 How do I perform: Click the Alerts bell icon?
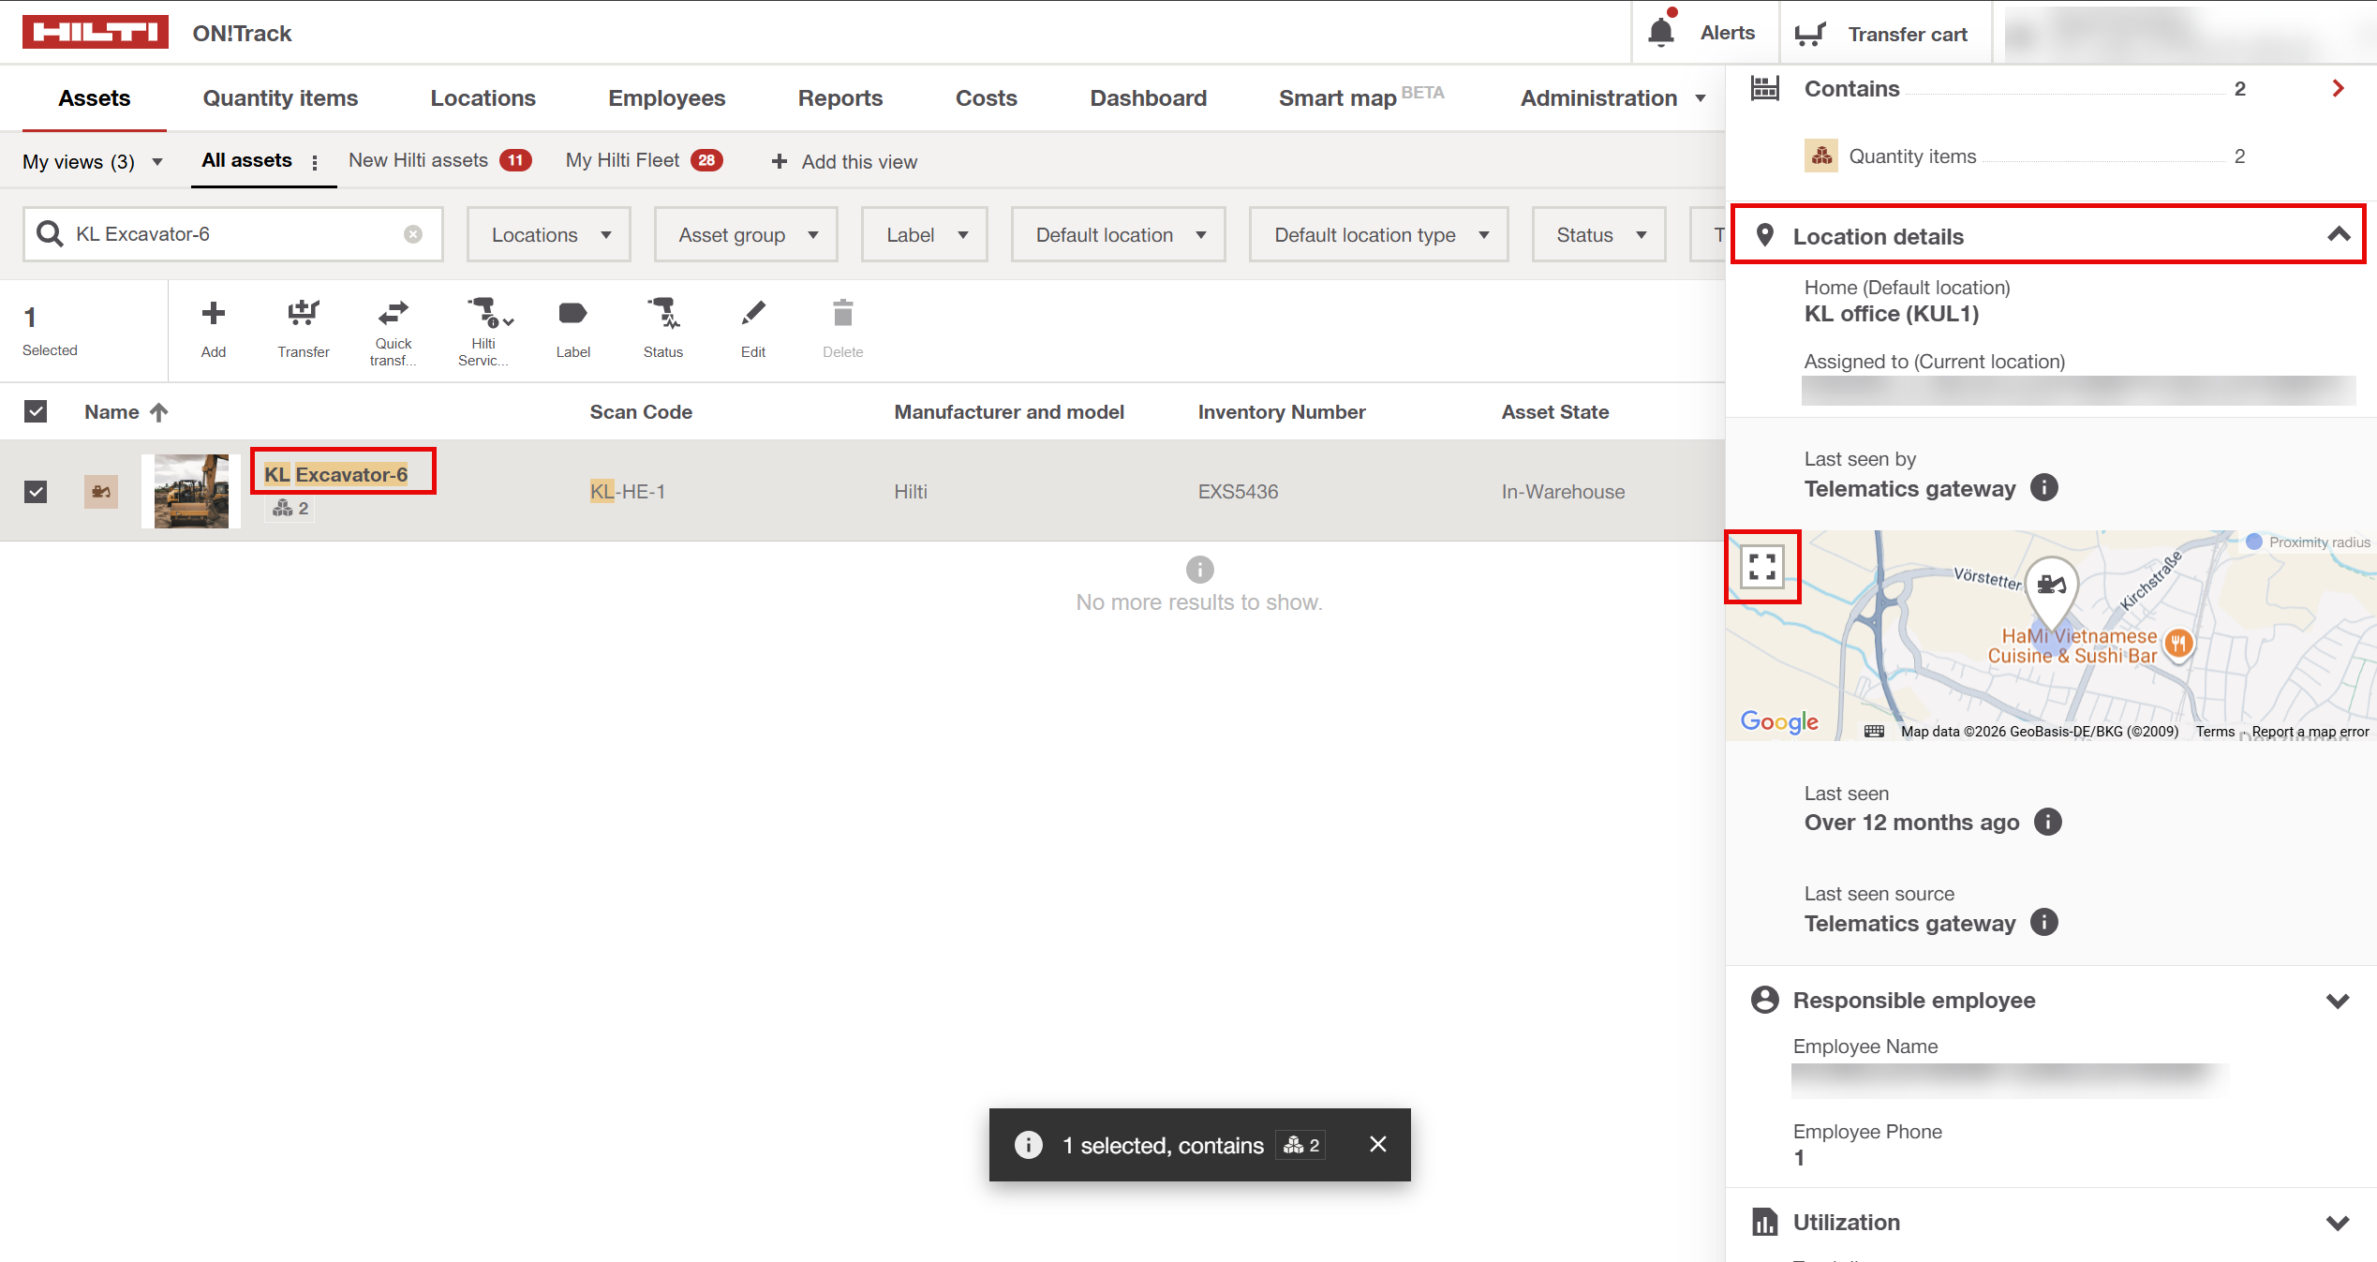tap(1660, 33)
